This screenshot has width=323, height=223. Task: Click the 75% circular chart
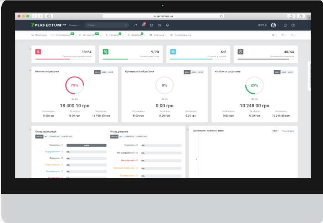click(x=75, y=85)
